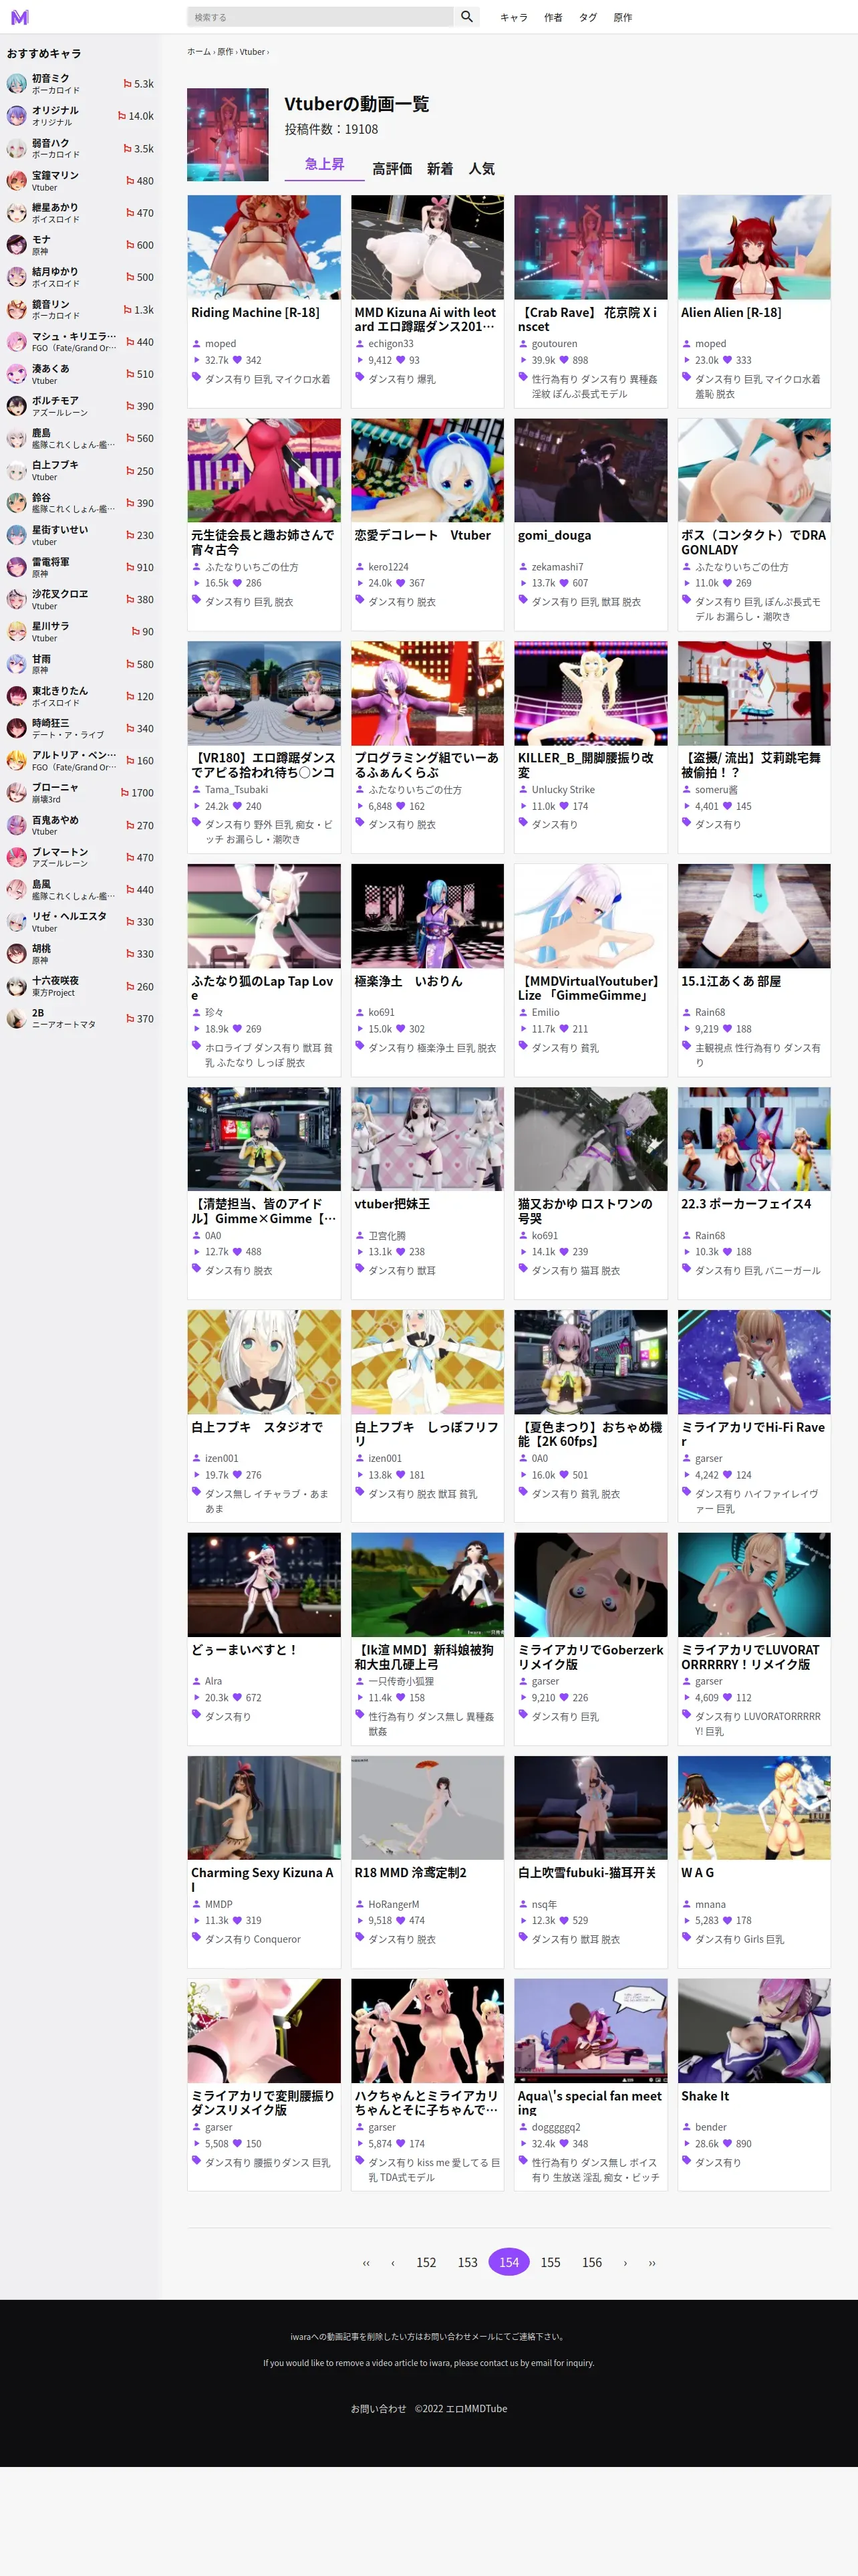858x2576 pixels.
Task: Select ボルチモア avatar in sidebar
Action: (x=16, y=406)
